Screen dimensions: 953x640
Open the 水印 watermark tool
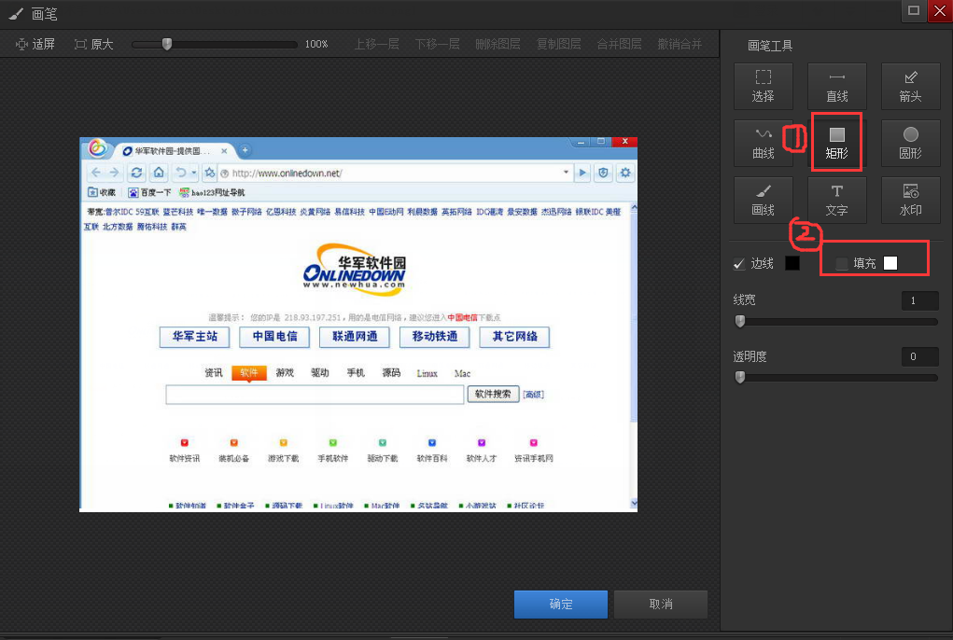[x=910, y=200]
